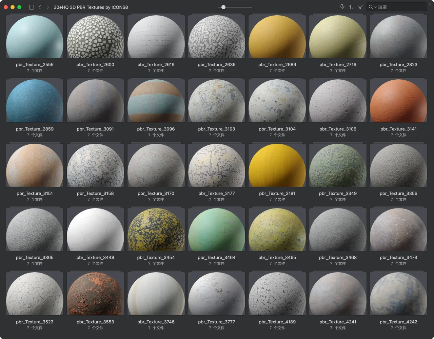
Task: Click the thumbnail size slider
Action: (x=235, y=7)
